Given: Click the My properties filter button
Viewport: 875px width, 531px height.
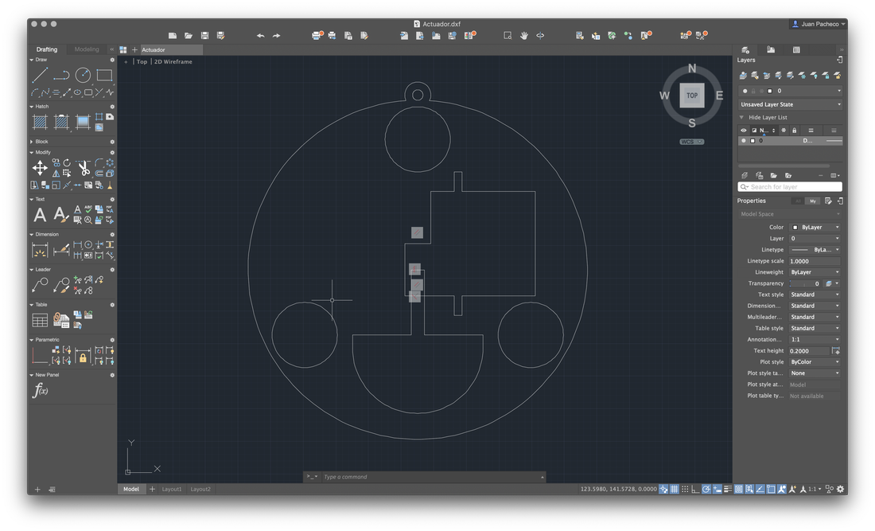Looking at the screenshot, I should click(x=812, y=201).
